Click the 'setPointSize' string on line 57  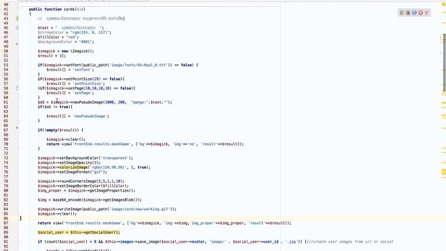click(88, 84)
